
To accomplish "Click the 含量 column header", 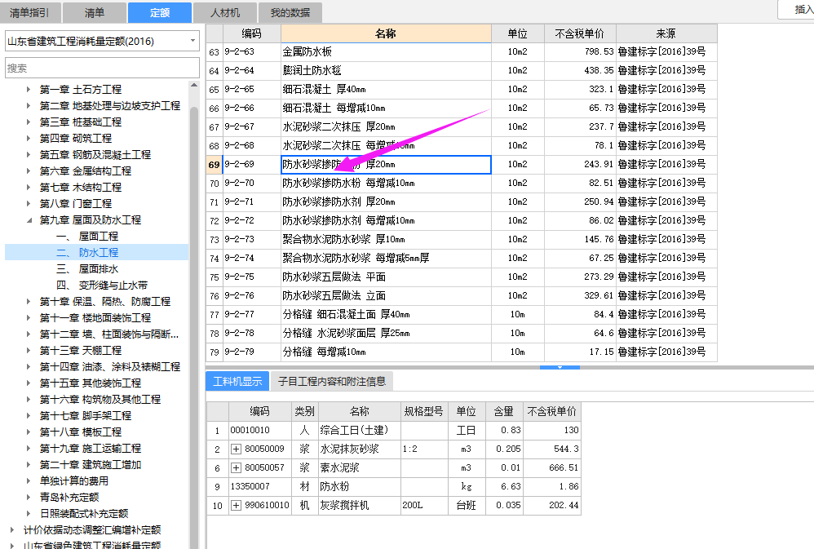I will point(503,411).
